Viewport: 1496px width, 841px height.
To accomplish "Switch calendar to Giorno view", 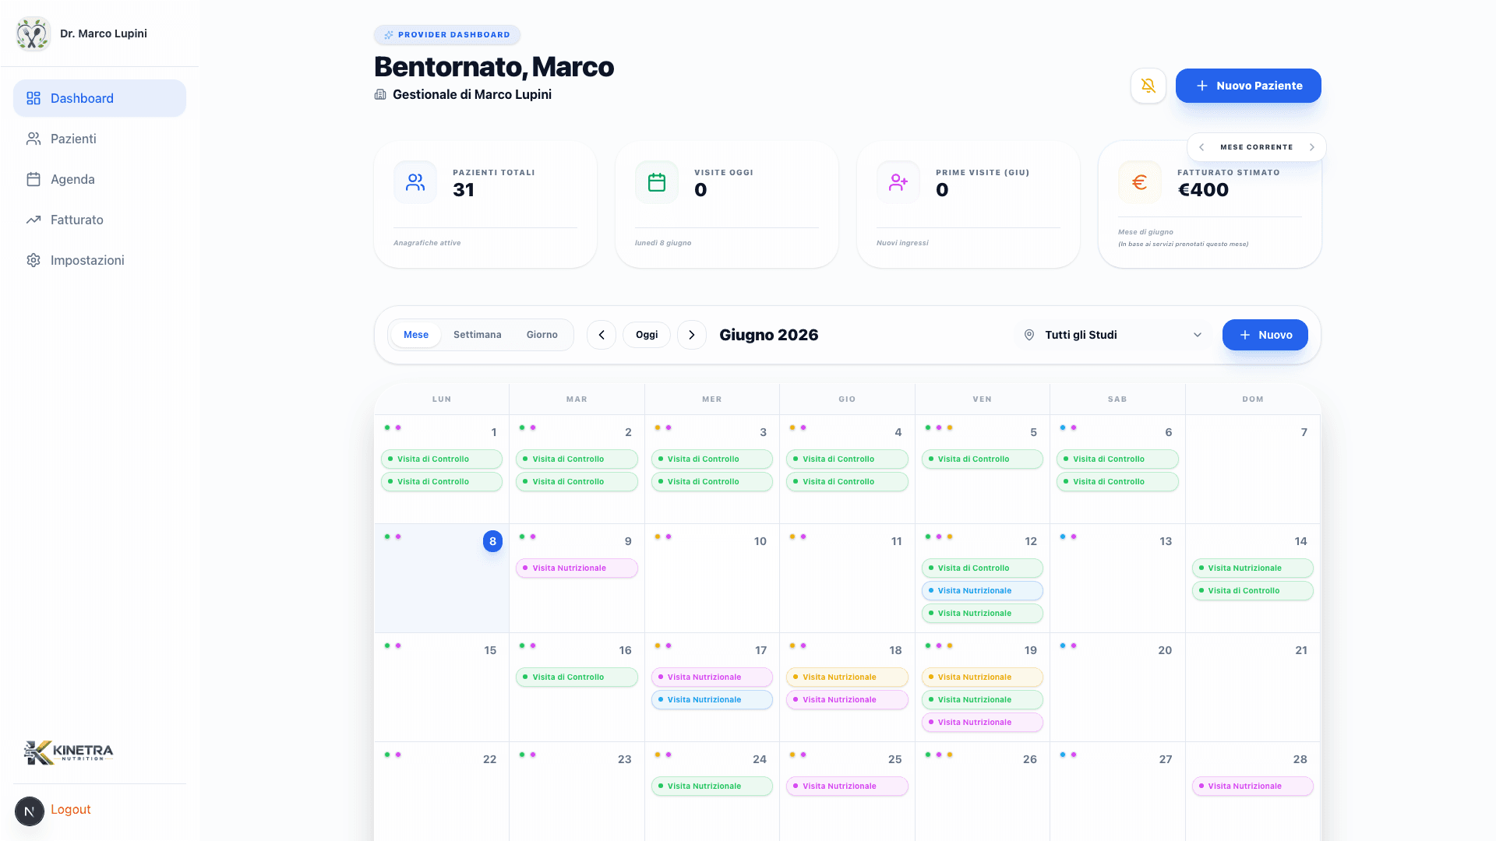I will [542, 335].
